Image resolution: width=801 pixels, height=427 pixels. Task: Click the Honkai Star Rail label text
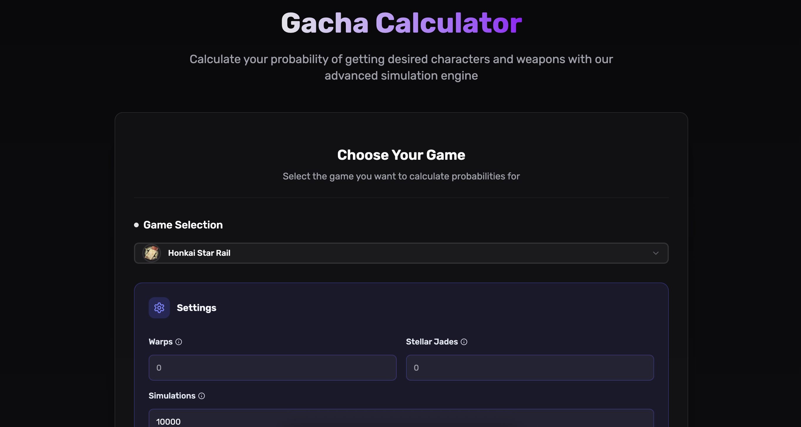[199, 253]
